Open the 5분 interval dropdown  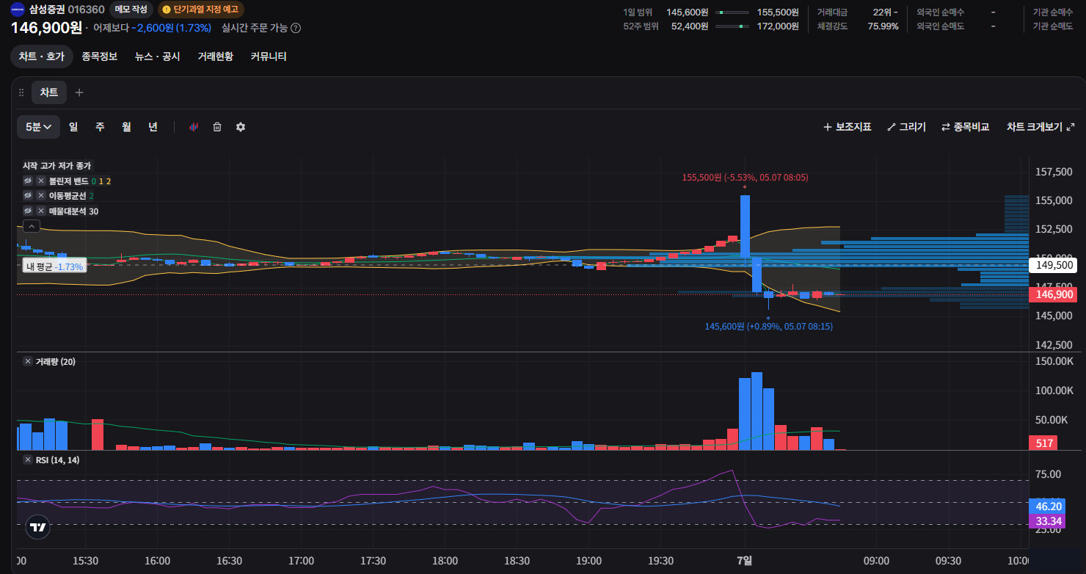(39, 127)
